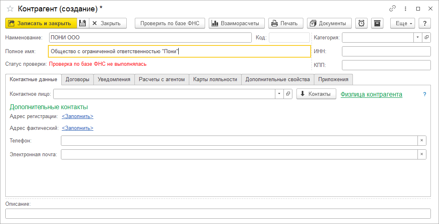Open the Контактное лицо record icon
This screenshot has height=224, width=439.
pos(288,94)
